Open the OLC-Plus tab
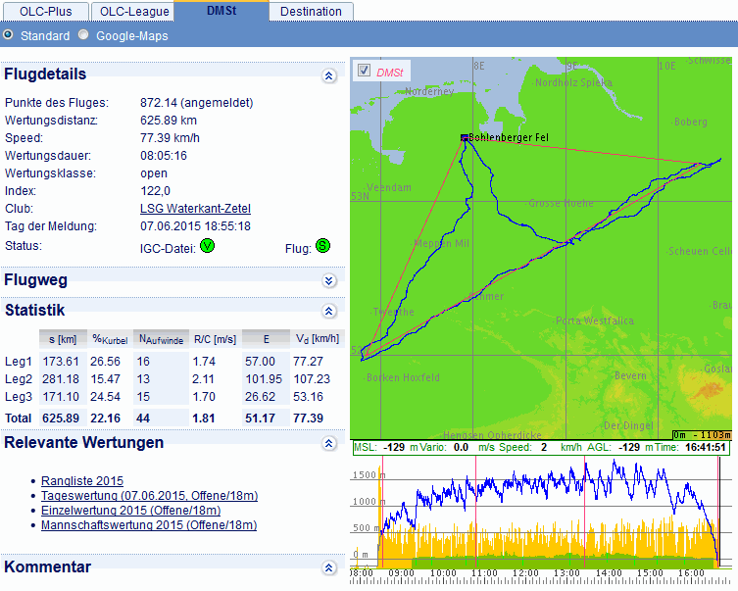Viewport: 738px width, 591px height. (x=46, y=12)
